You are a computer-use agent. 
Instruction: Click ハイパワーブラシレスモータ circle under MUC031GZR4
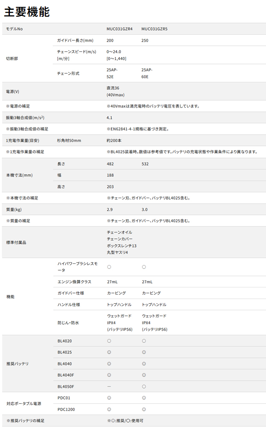coord(109,267)
